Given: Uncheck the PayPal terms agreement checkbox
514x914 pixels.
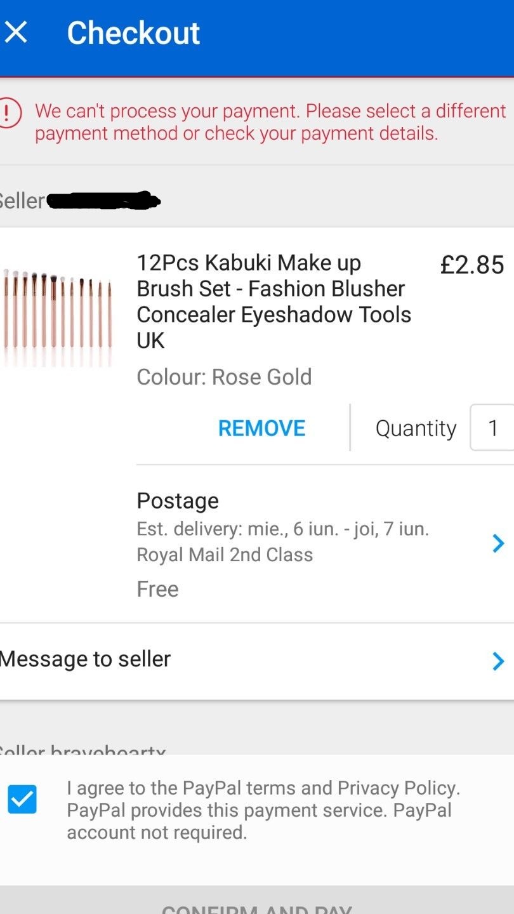Looking at the screenshot, I should [x=22, y=799].
